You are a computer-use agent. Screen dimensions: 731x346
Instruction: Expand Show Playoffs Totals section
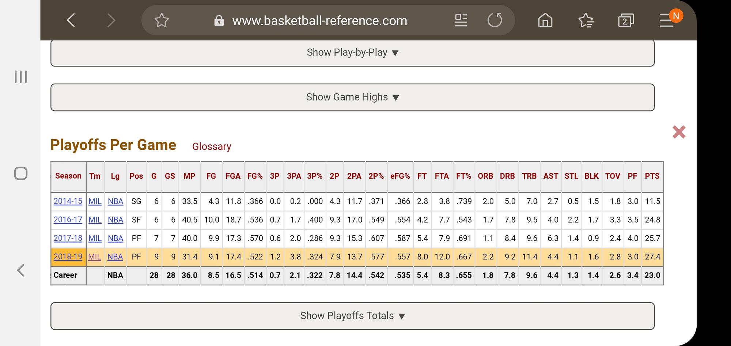352,316
